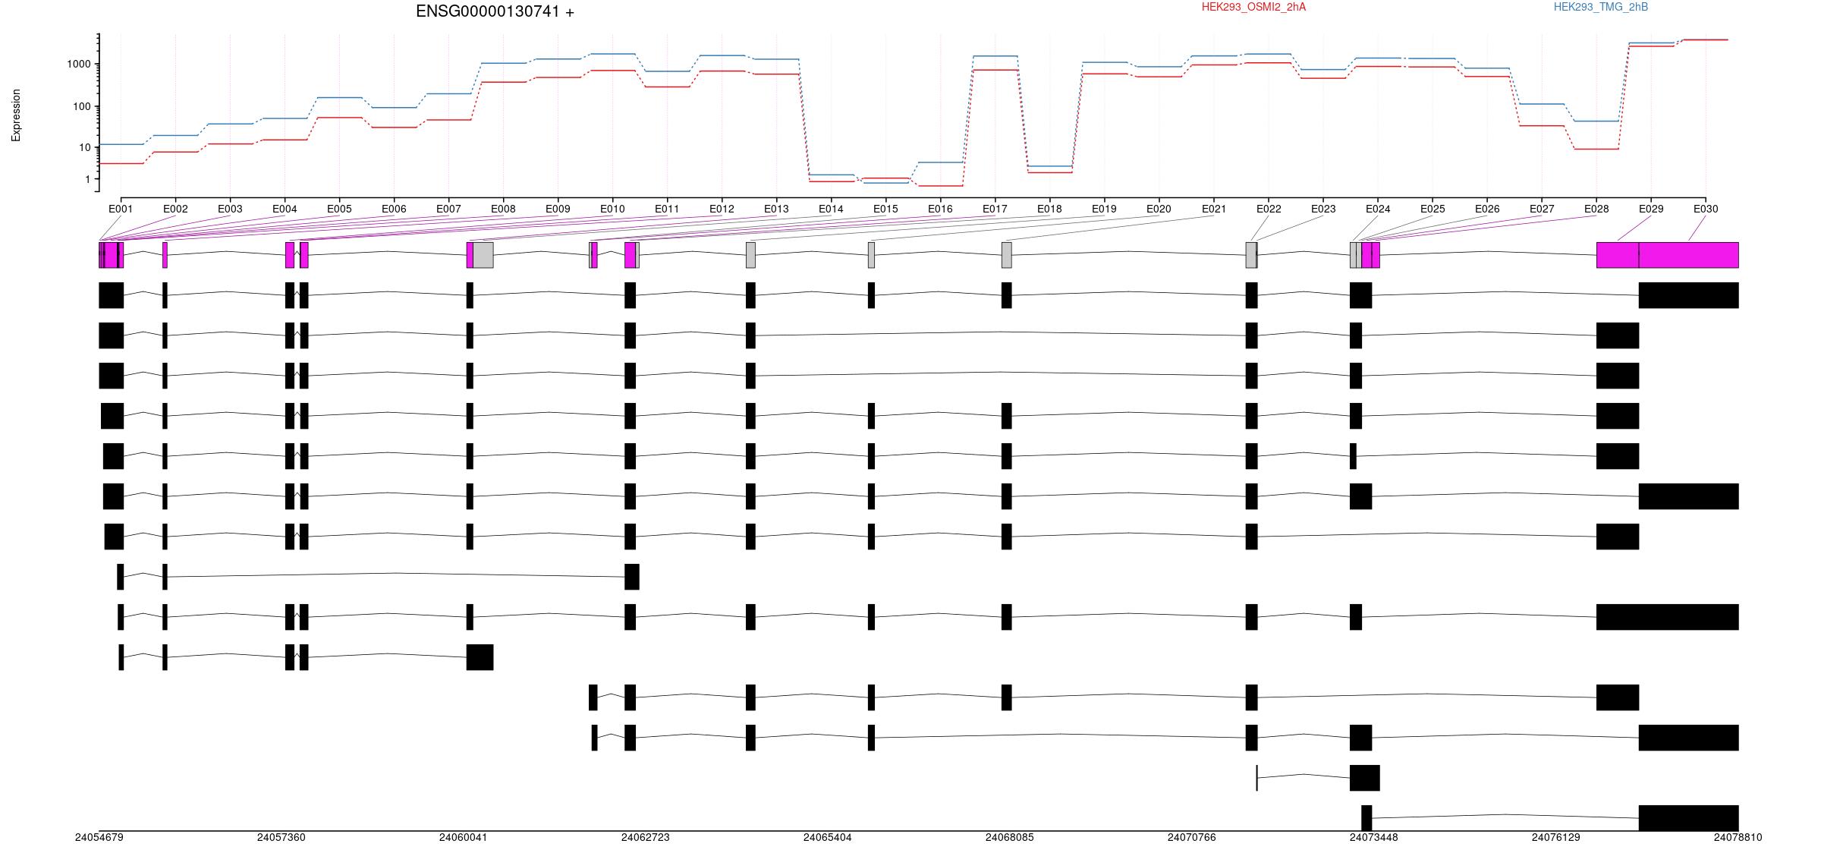Click exon bin label E025
This screenshot has width=1821, height=850.
1433,209
